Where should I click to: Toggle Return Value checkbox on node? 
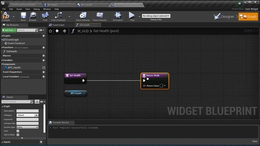click(161, 86)
